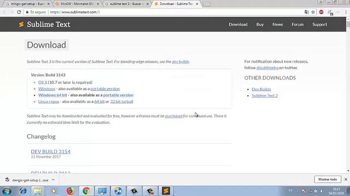350x196 pixels.
Task: Follow the dev builds link in the intro sentence
Action: pos(180,62)
